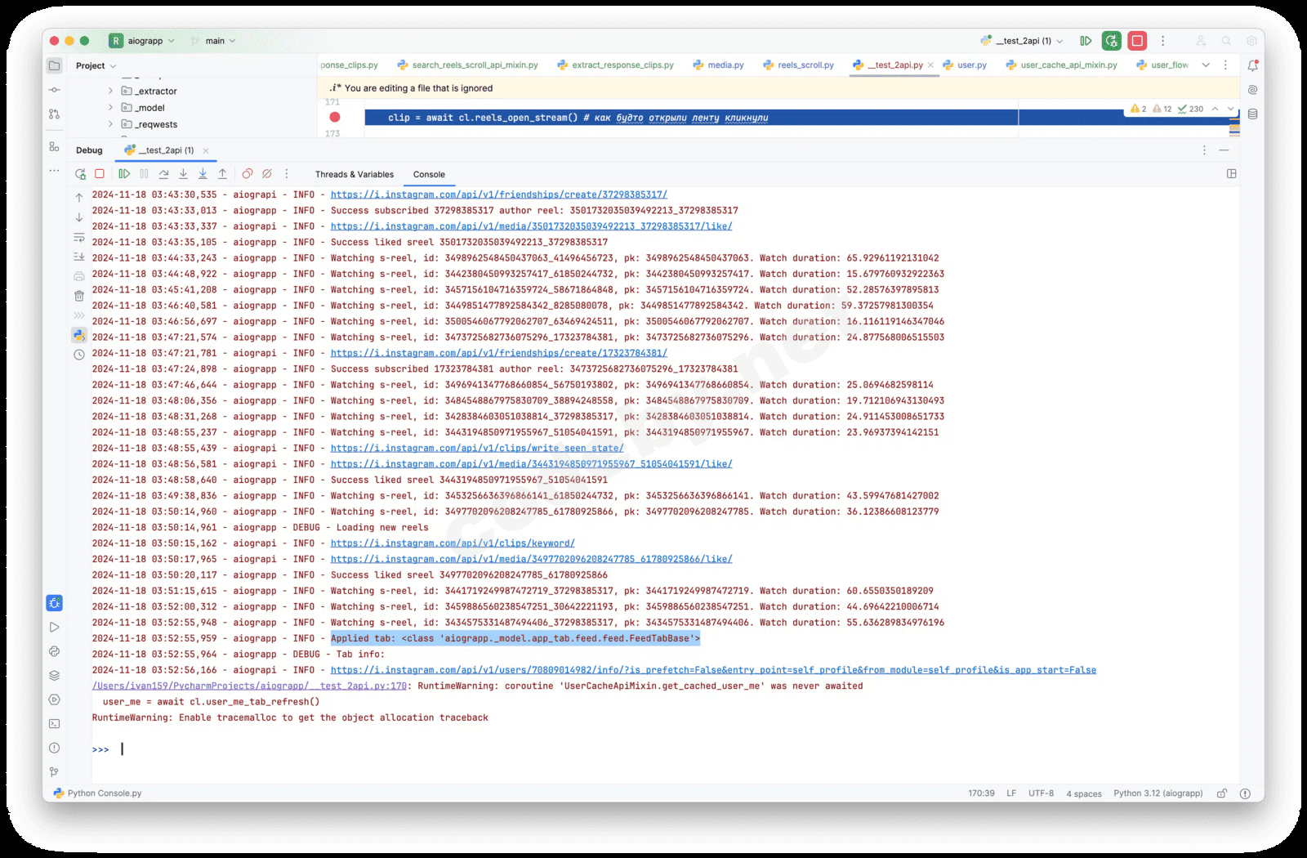Viewport: 1307px width, 858px height.
Task: Expand the _model folder
Action: click(110, 108)
